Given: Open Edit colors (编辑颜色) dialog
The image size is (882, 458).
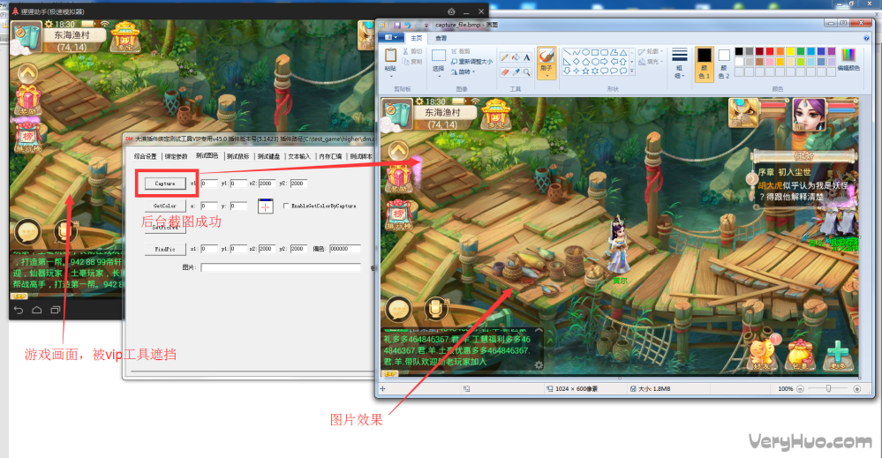Looking at the screenshot, I should [848, 60].
